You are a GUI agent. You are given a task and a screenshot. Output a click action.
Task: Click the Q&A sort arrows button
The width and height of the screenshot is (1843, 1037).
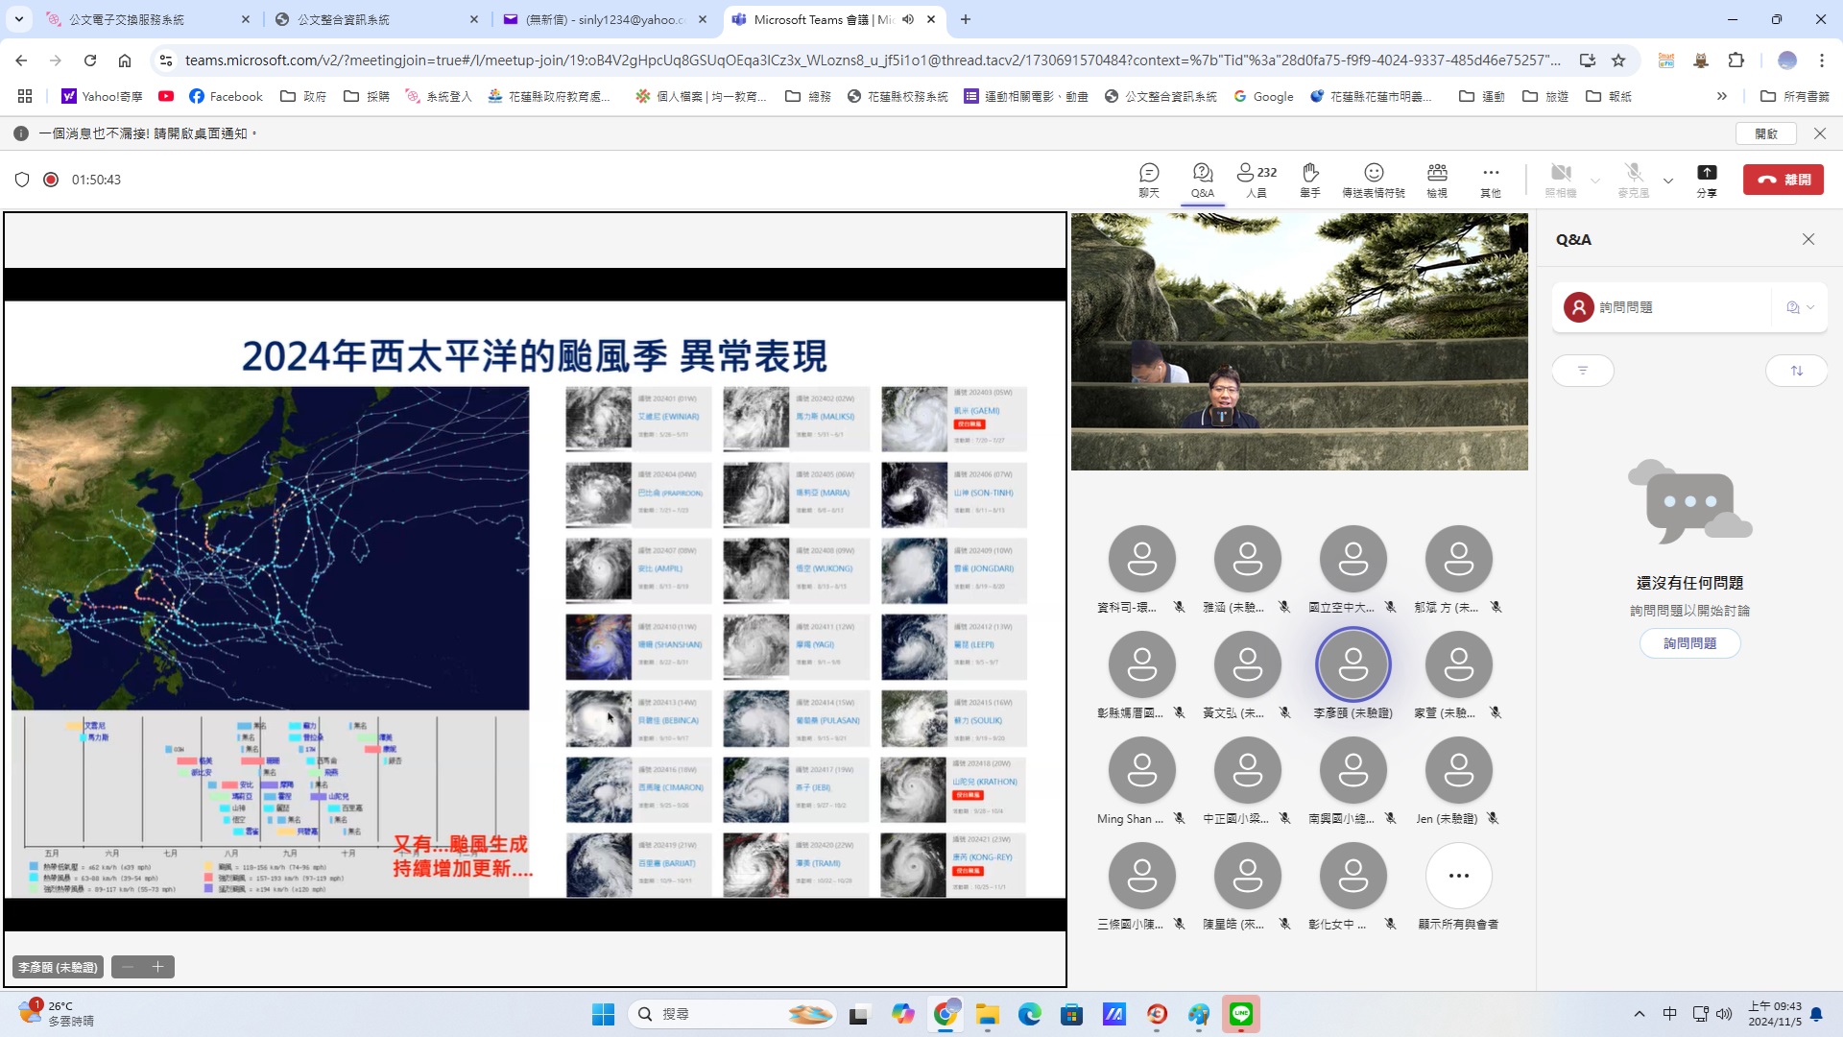1796,371
